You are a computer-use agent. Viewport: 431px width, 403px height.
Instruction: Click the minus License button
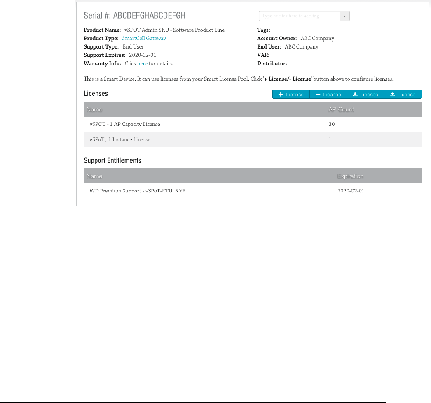coord(328,94)
